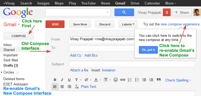
Task: Increase the indent
Action: pos(151,80)
